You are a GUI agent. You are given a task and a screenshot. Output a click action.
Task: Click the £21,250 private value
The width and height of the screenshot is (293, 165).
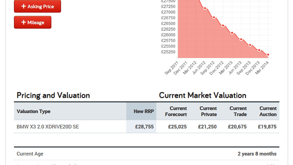207,127
